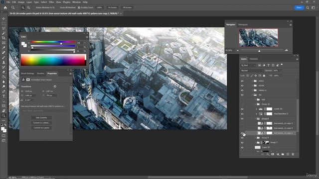Open the Filter menu
Viewport: 319px width, 179px height.
(51, 2)
